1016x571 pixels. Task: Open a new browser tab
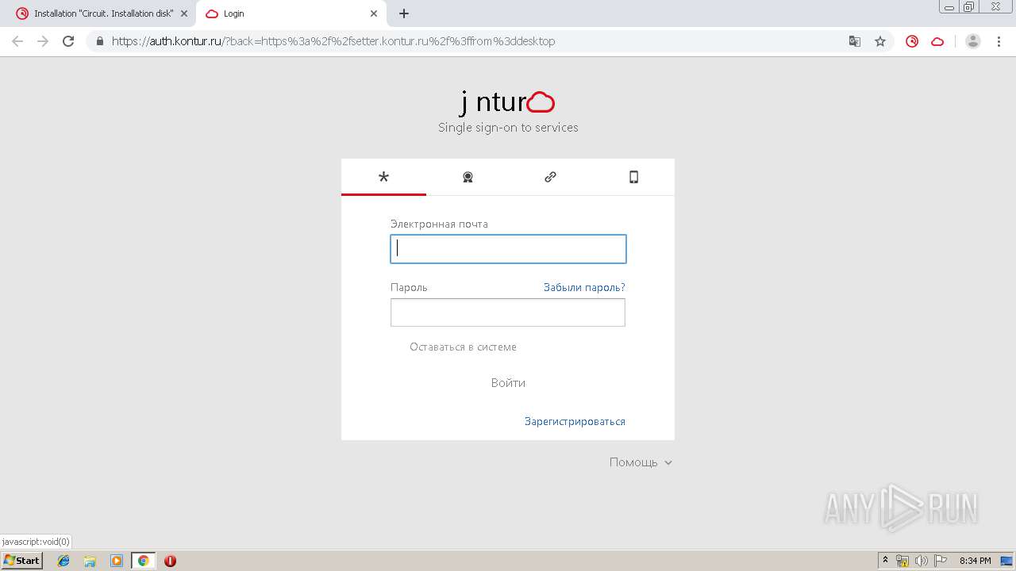coord(404,13)
